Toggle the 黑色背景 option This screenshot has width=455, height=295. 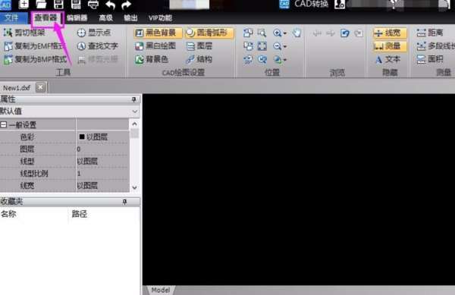pos(158,33)
